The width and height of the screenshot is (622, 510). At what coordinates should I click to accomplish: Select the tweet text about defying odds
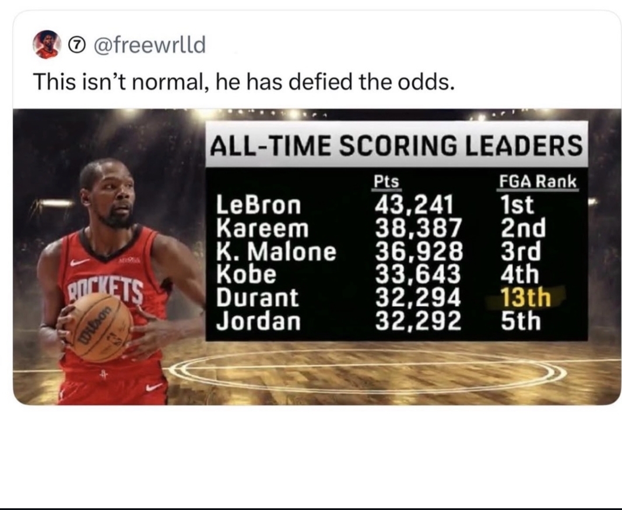pos(243,82)
